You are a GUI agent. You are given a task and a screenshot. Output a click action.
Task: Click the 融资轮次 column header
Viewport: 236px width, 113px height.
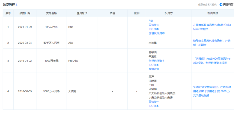(x=82, y=13)
